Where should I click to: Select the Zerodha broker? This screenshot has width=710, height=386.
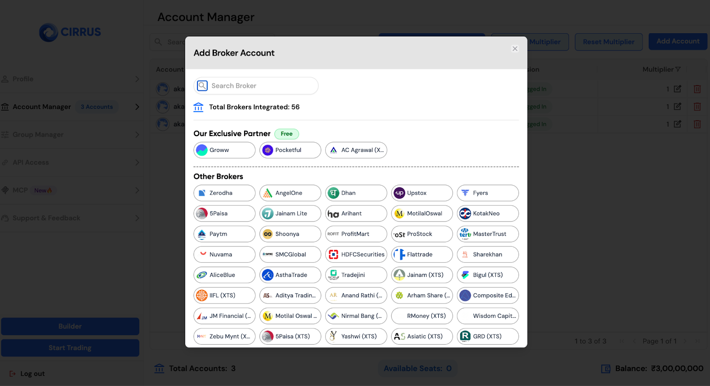tap(224, 193)
